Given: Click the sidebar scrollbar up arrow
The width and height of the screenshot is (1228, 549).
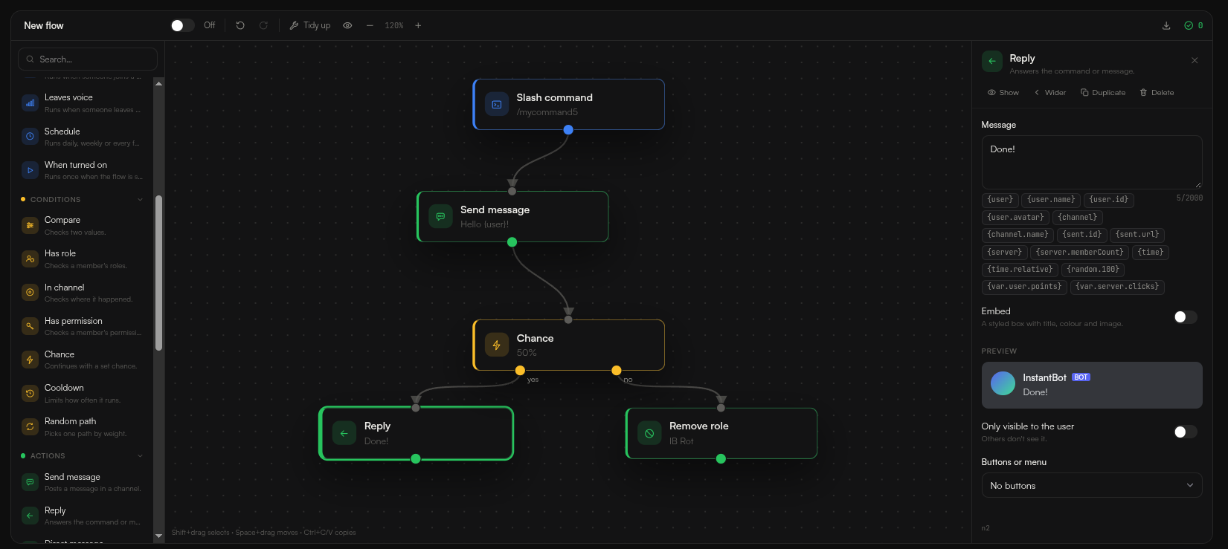Looking at the screenshot, I should [x=158, y=83].
